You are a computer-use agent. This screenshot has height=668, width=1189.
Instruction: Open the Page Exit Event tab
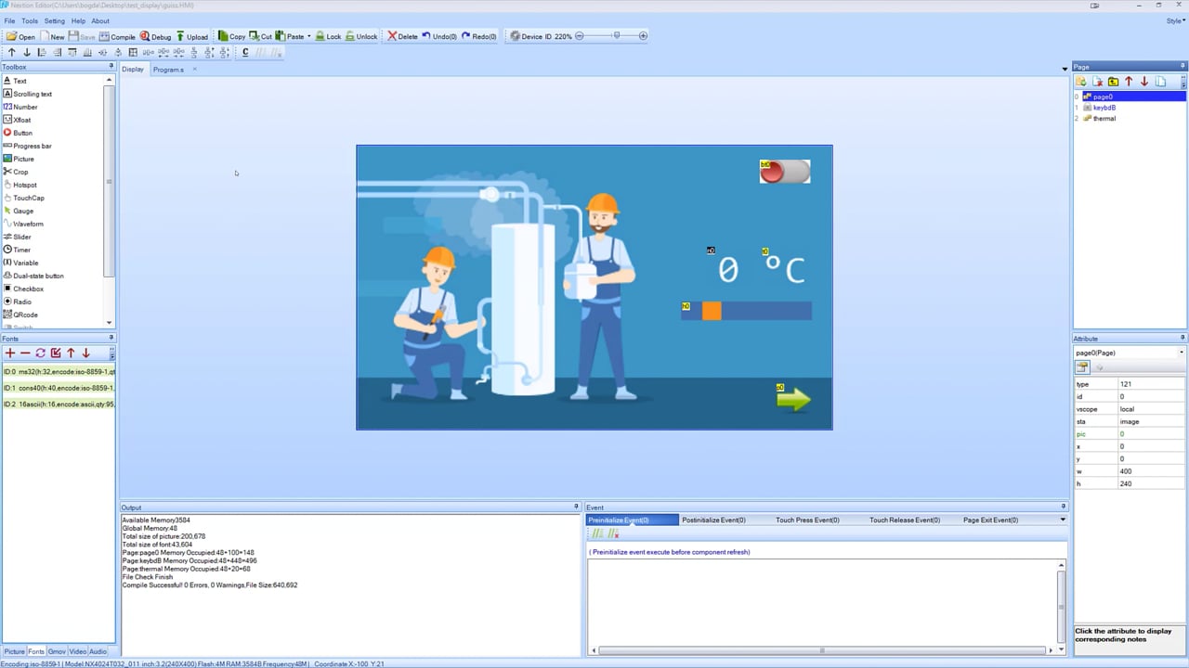pyautogui.click(x=990, y=520)
